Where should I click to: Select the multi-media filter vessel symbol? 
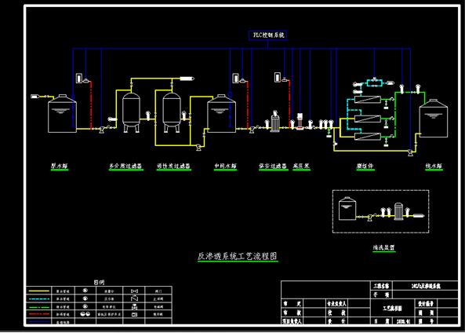tap(132, 112)
